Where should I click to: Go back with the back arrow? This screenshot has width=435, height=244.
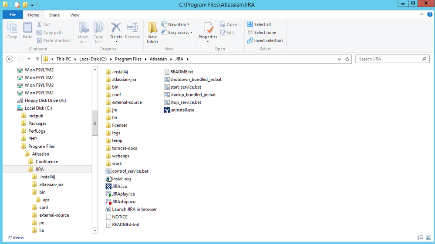point(10,59)
